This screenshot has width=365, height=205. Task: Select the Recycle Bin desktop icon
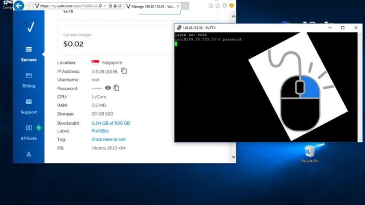[x=310, y=154]
